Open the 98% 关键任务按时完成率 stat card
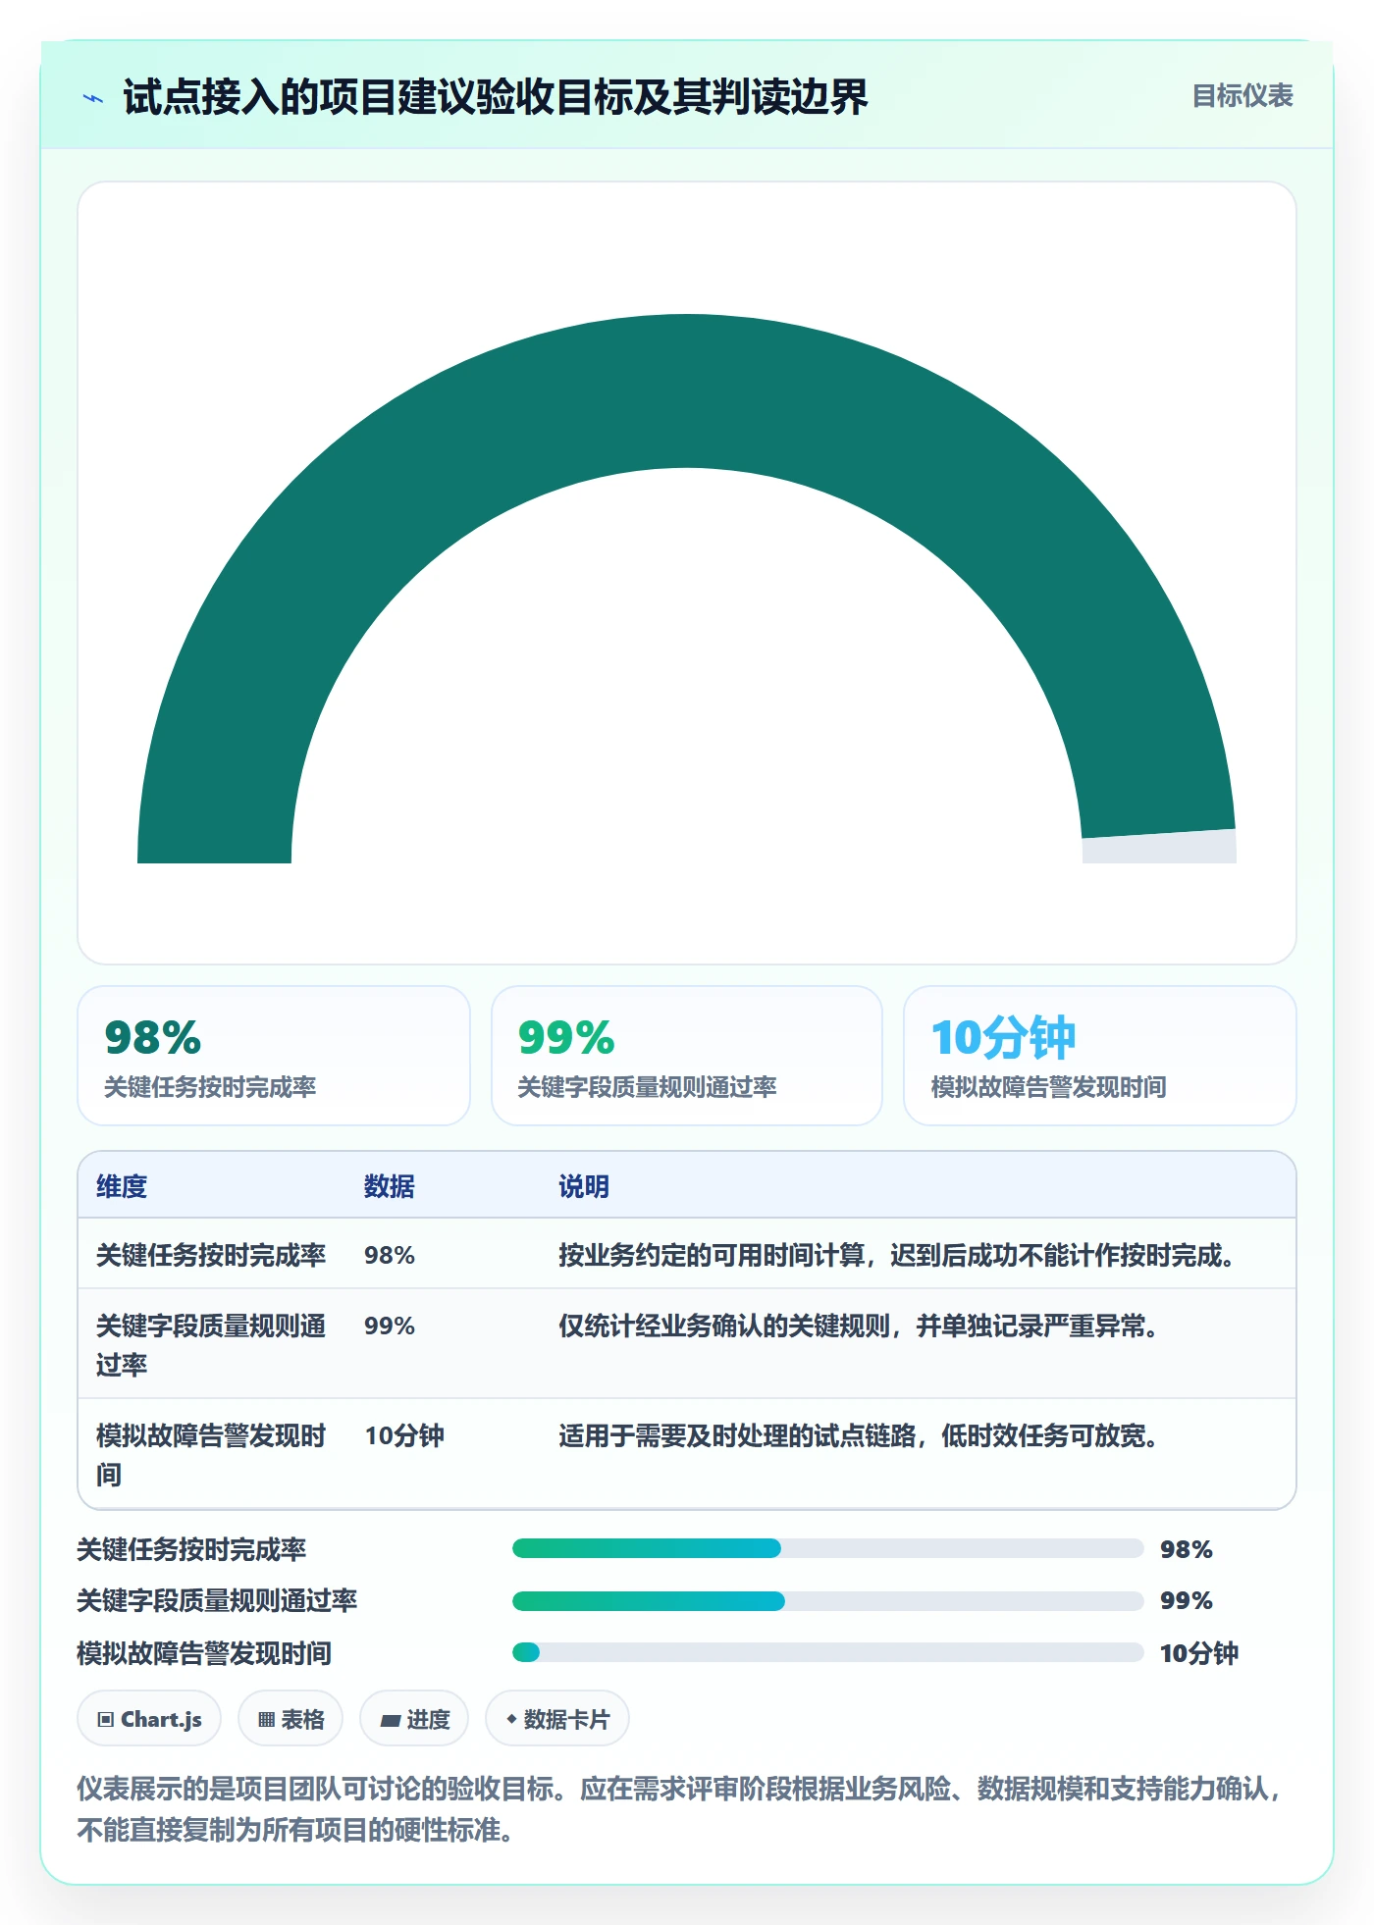Screen dimensions: 1374x1925 pos(274,1056)
